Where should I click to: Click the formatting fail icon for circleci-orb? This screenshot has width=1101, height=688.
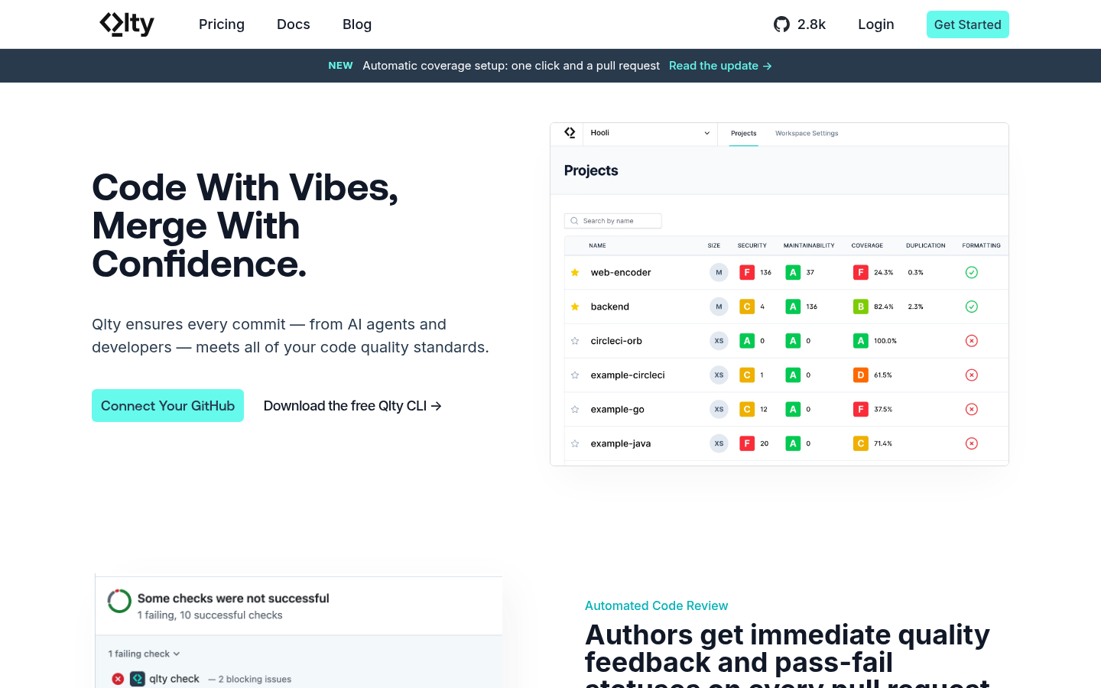tap(972, 341)
